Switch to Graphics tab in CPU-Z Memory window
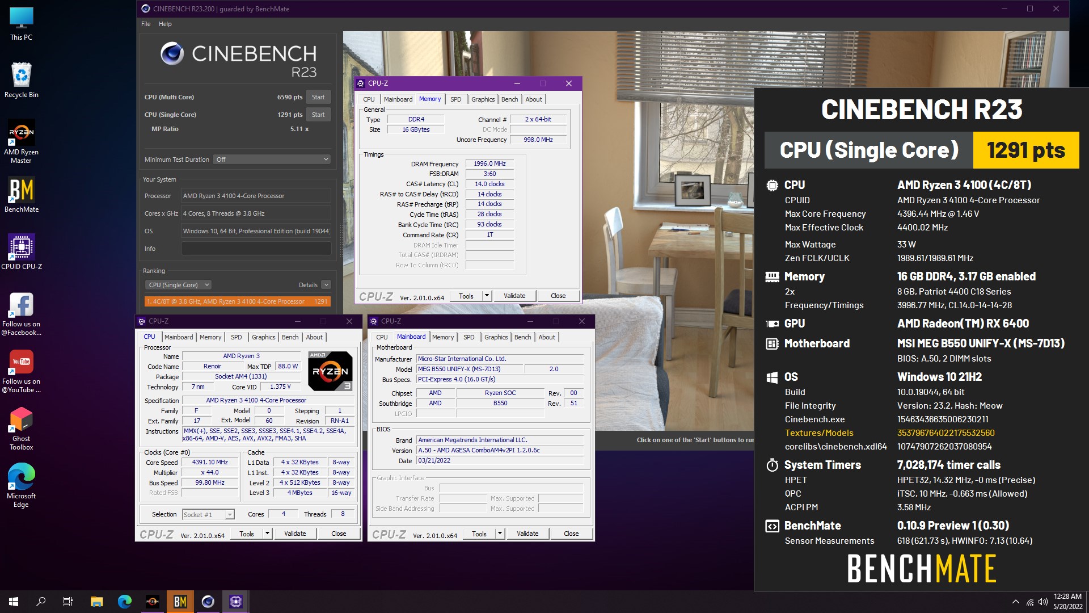 (483, 99)
